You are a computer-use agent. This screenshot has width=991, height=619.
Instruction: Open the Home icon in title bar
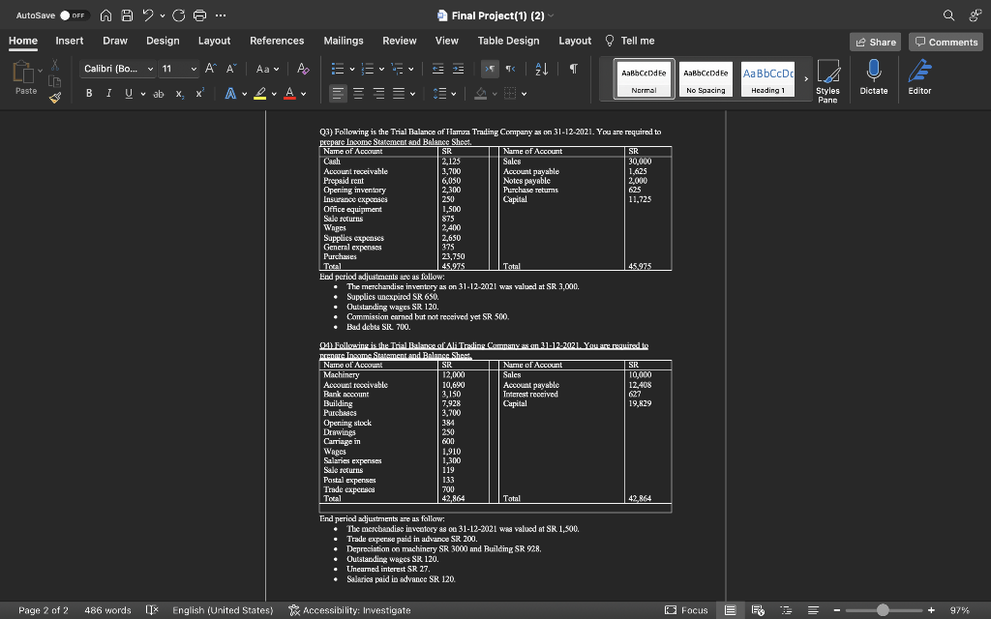[106, 15]
